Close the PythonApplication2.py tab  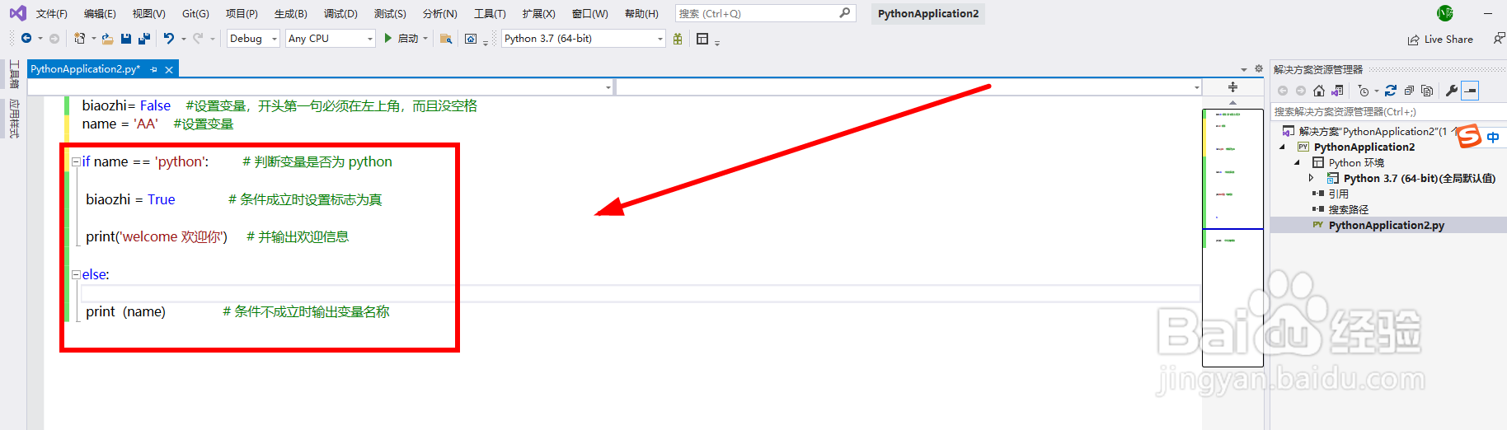169,70
